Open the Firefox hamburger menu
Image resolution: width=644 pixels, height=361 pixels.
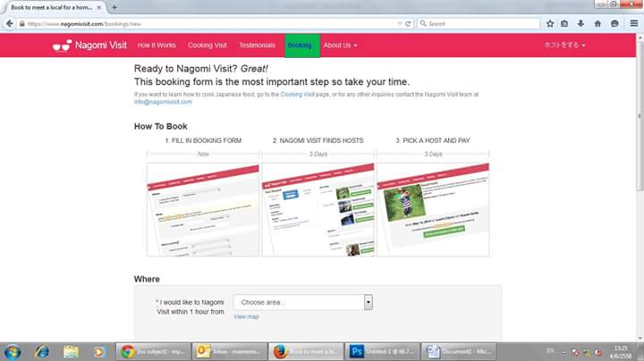coord(634,24)
